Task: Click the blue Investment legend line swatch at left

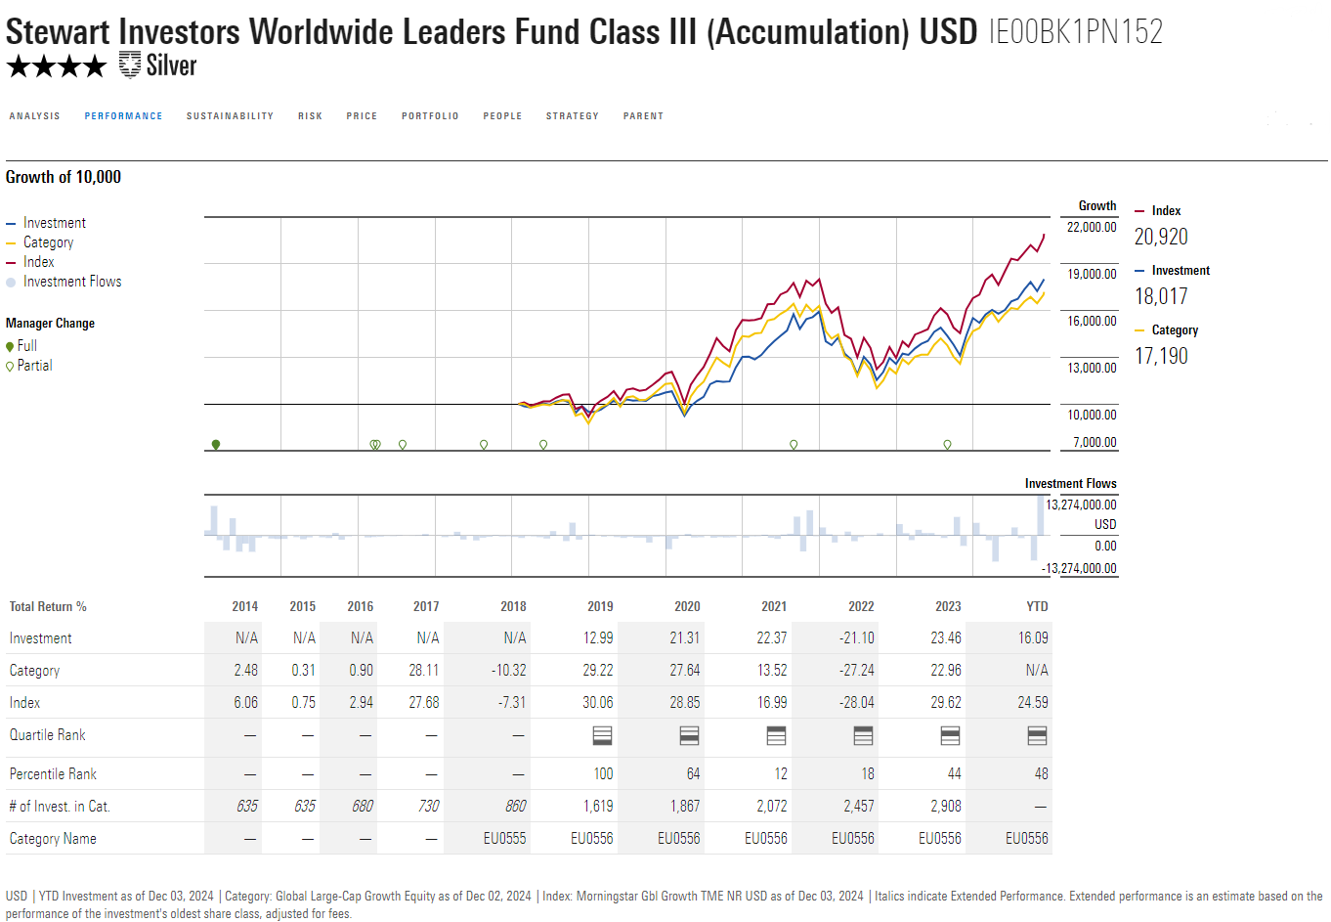Action: [11, 224]
